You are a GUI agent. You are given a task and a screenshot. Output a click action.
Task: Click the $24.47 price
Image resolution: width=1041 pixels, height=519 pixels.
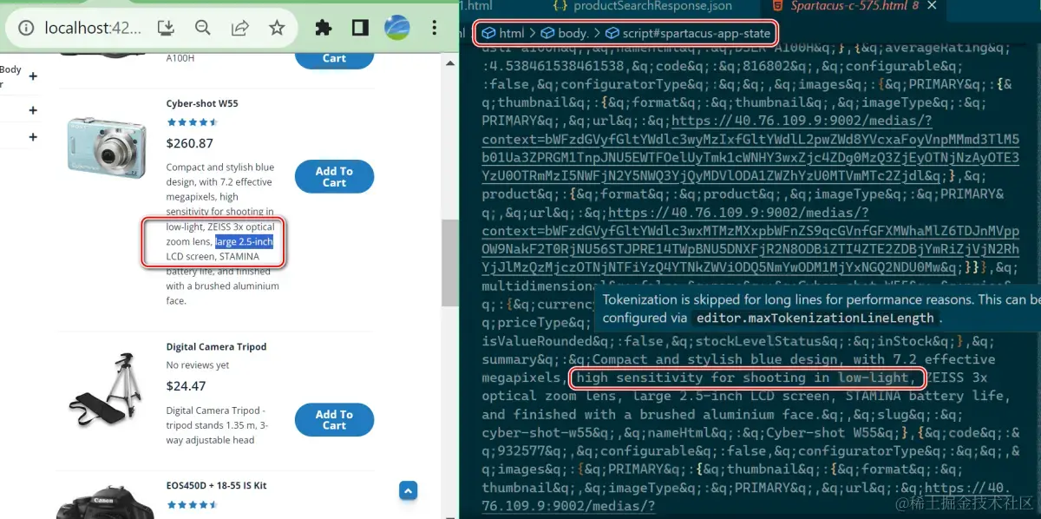pos(186,385)
